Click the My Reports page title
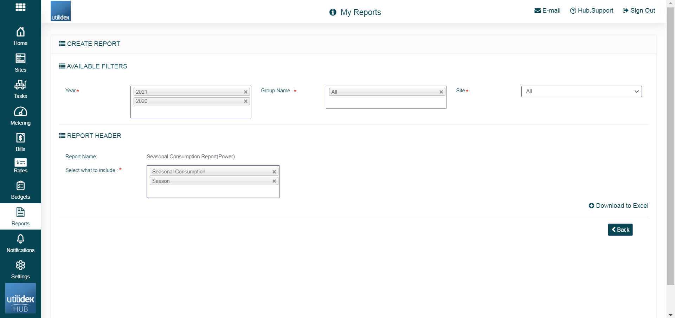The height and width of the screenshot is (318, 675). pyautogui.click(x=361, y=12)
